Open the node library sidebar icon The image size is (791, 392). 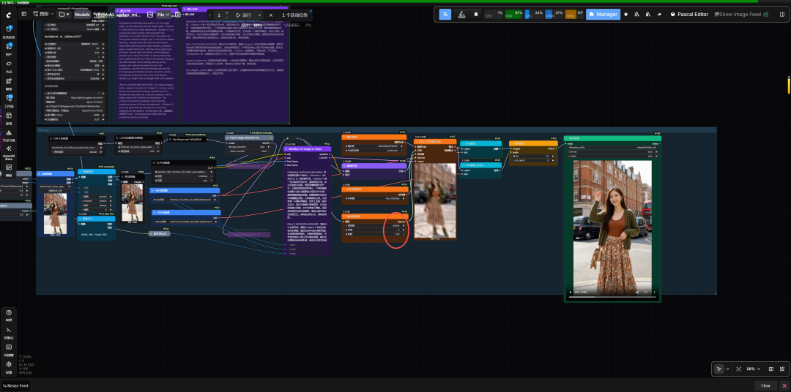pos(9,64)
